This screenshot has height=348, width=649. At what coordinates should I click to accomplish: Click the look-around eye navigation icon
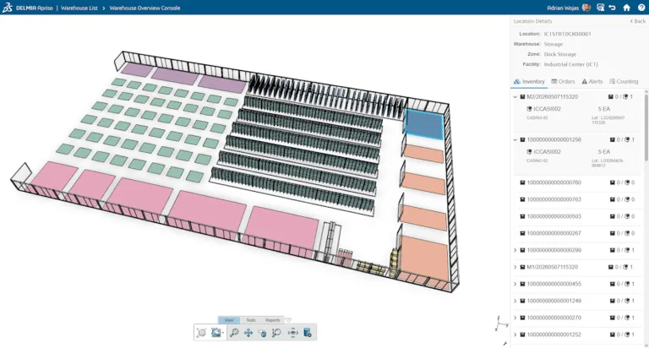(x=292, y=332)
